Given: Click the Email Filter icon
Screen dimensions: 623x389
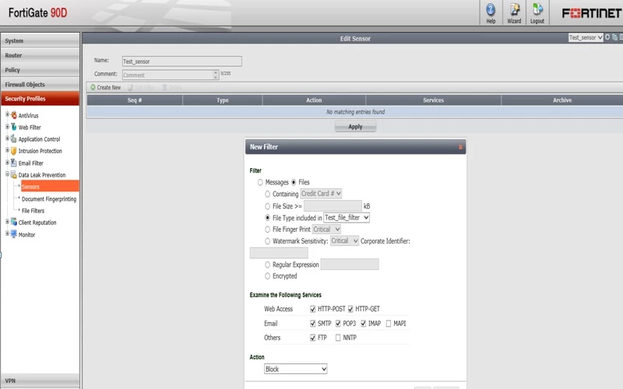Looking at the screenshot, I should tap(14, 163).
